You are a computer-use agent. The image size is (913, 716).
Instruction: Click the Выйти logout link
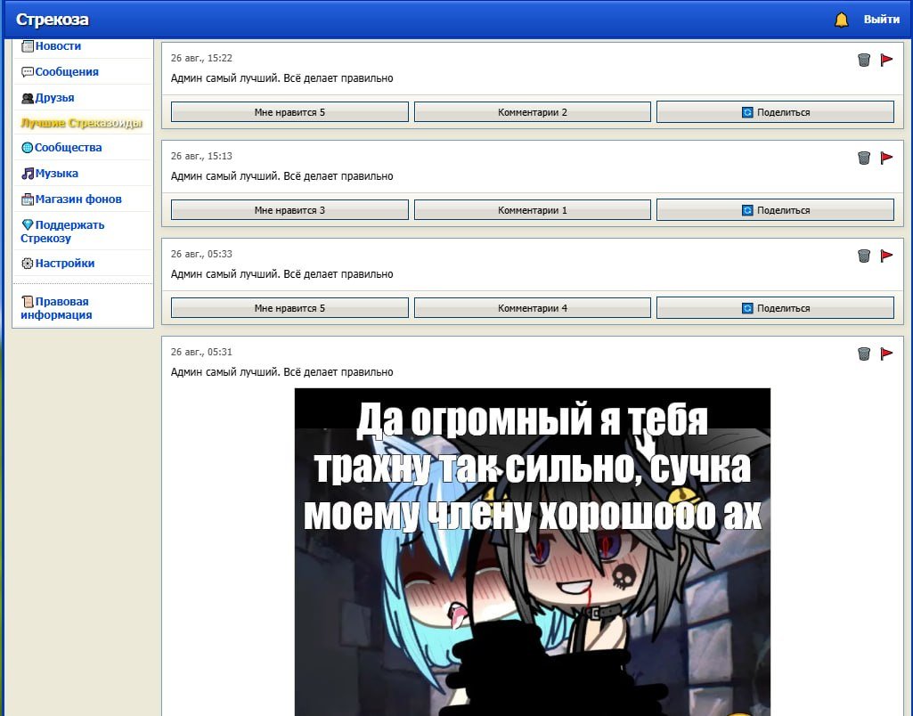pos(882,20)
